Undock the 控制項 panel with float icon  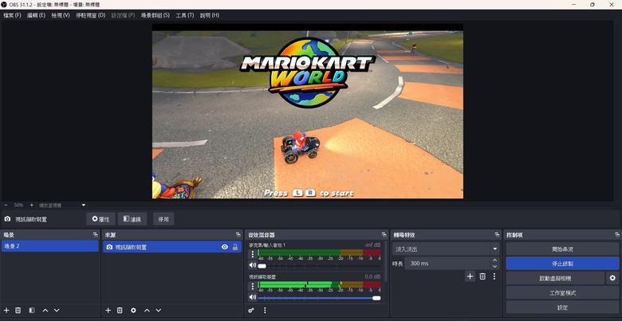[x=617, y=235]
